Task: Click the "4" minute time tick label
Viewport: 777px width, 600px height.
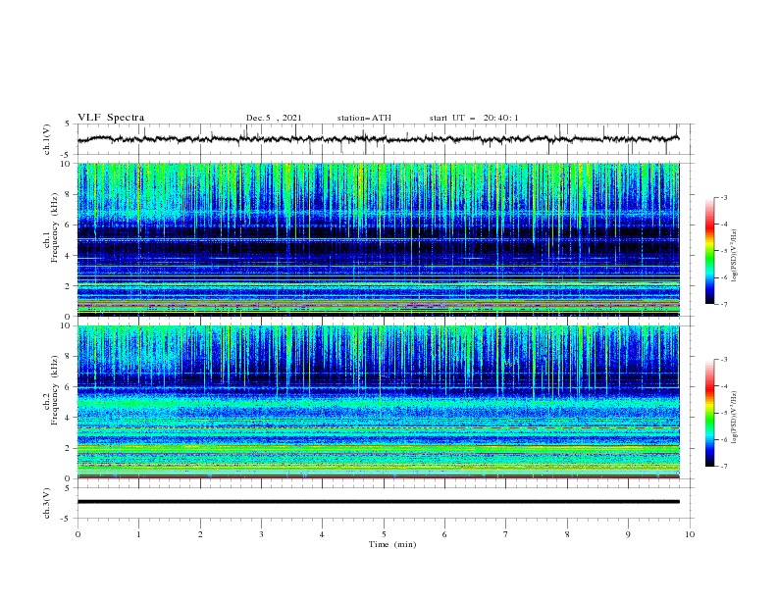Action: [x=323, y=534]
